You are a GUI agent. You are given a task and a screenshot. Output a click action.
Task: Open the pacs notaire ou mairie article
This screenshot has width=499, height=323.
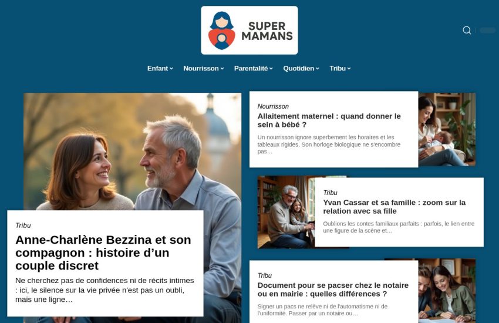point(333,290)
